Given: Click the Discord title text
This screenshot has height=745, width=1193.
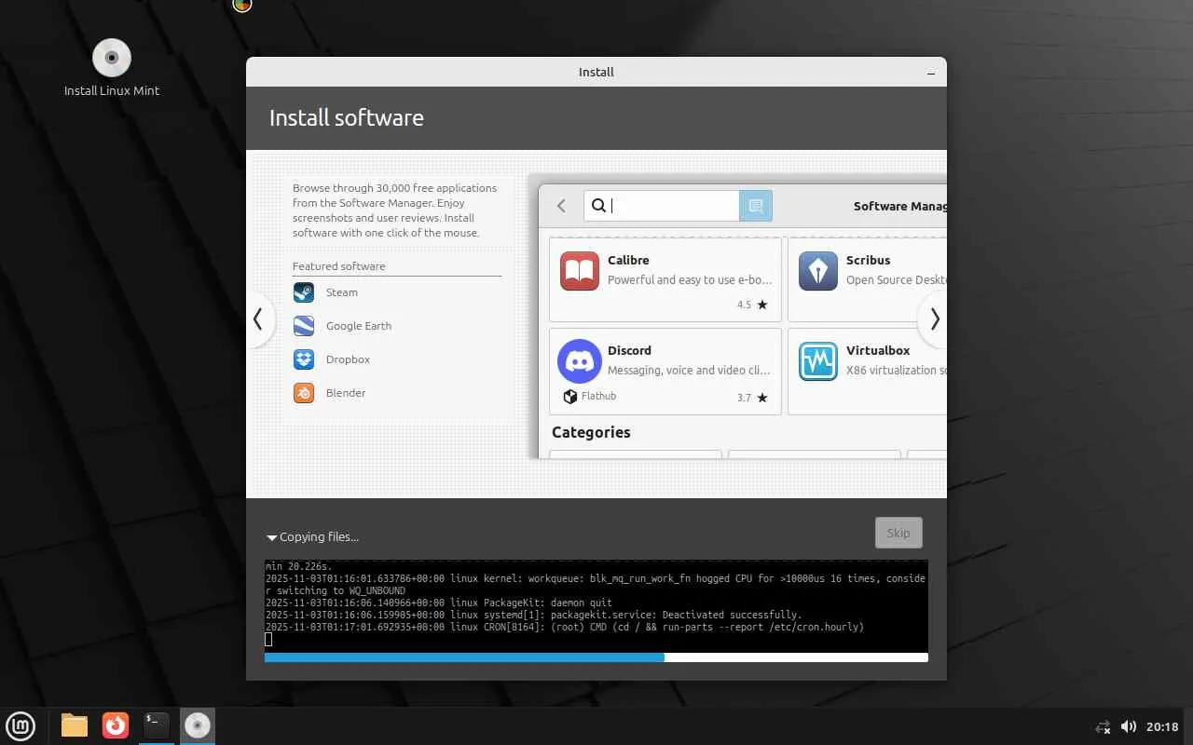Looking at the screenshot, I should 629,350.
